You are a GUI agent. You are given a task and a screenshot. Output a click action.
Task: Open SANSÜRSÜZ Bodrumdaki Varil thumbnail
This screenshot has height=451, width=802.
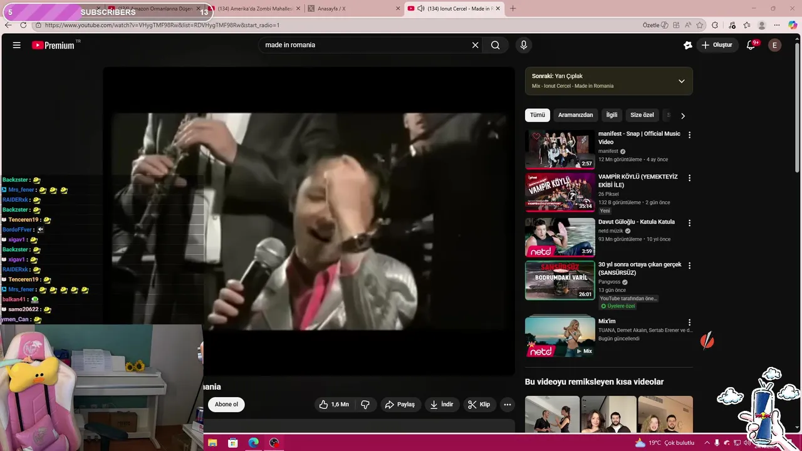tap(560, 281)
